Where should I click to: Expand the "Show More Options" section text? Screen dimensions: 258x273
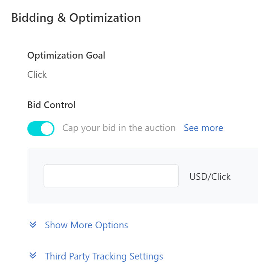coord(86,225)
